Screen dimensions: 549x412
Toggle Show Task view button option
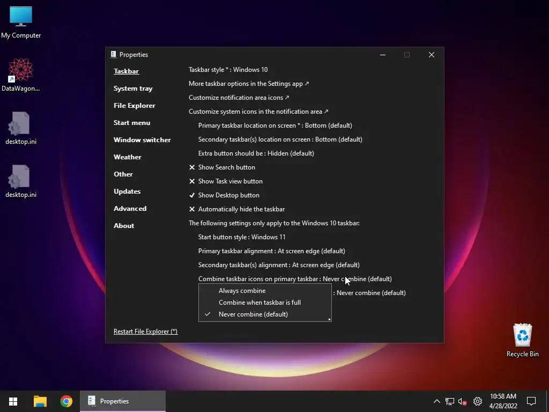point(226,181)
